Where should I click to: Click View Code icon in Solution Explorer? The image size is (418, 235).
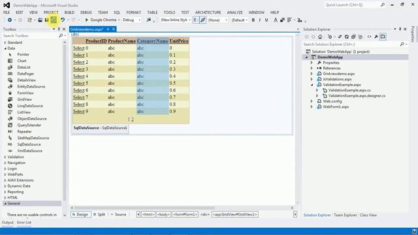point(369,37)
